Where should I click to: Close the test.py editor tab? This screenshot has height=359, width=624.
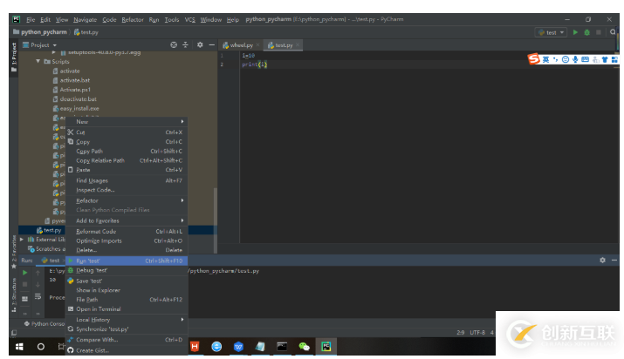point(298,44)
